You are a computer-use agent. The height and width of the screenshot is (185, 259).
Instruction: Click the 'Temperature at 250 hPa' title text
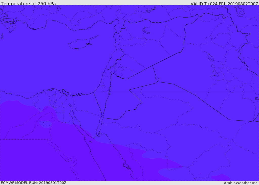click(28, 4)
